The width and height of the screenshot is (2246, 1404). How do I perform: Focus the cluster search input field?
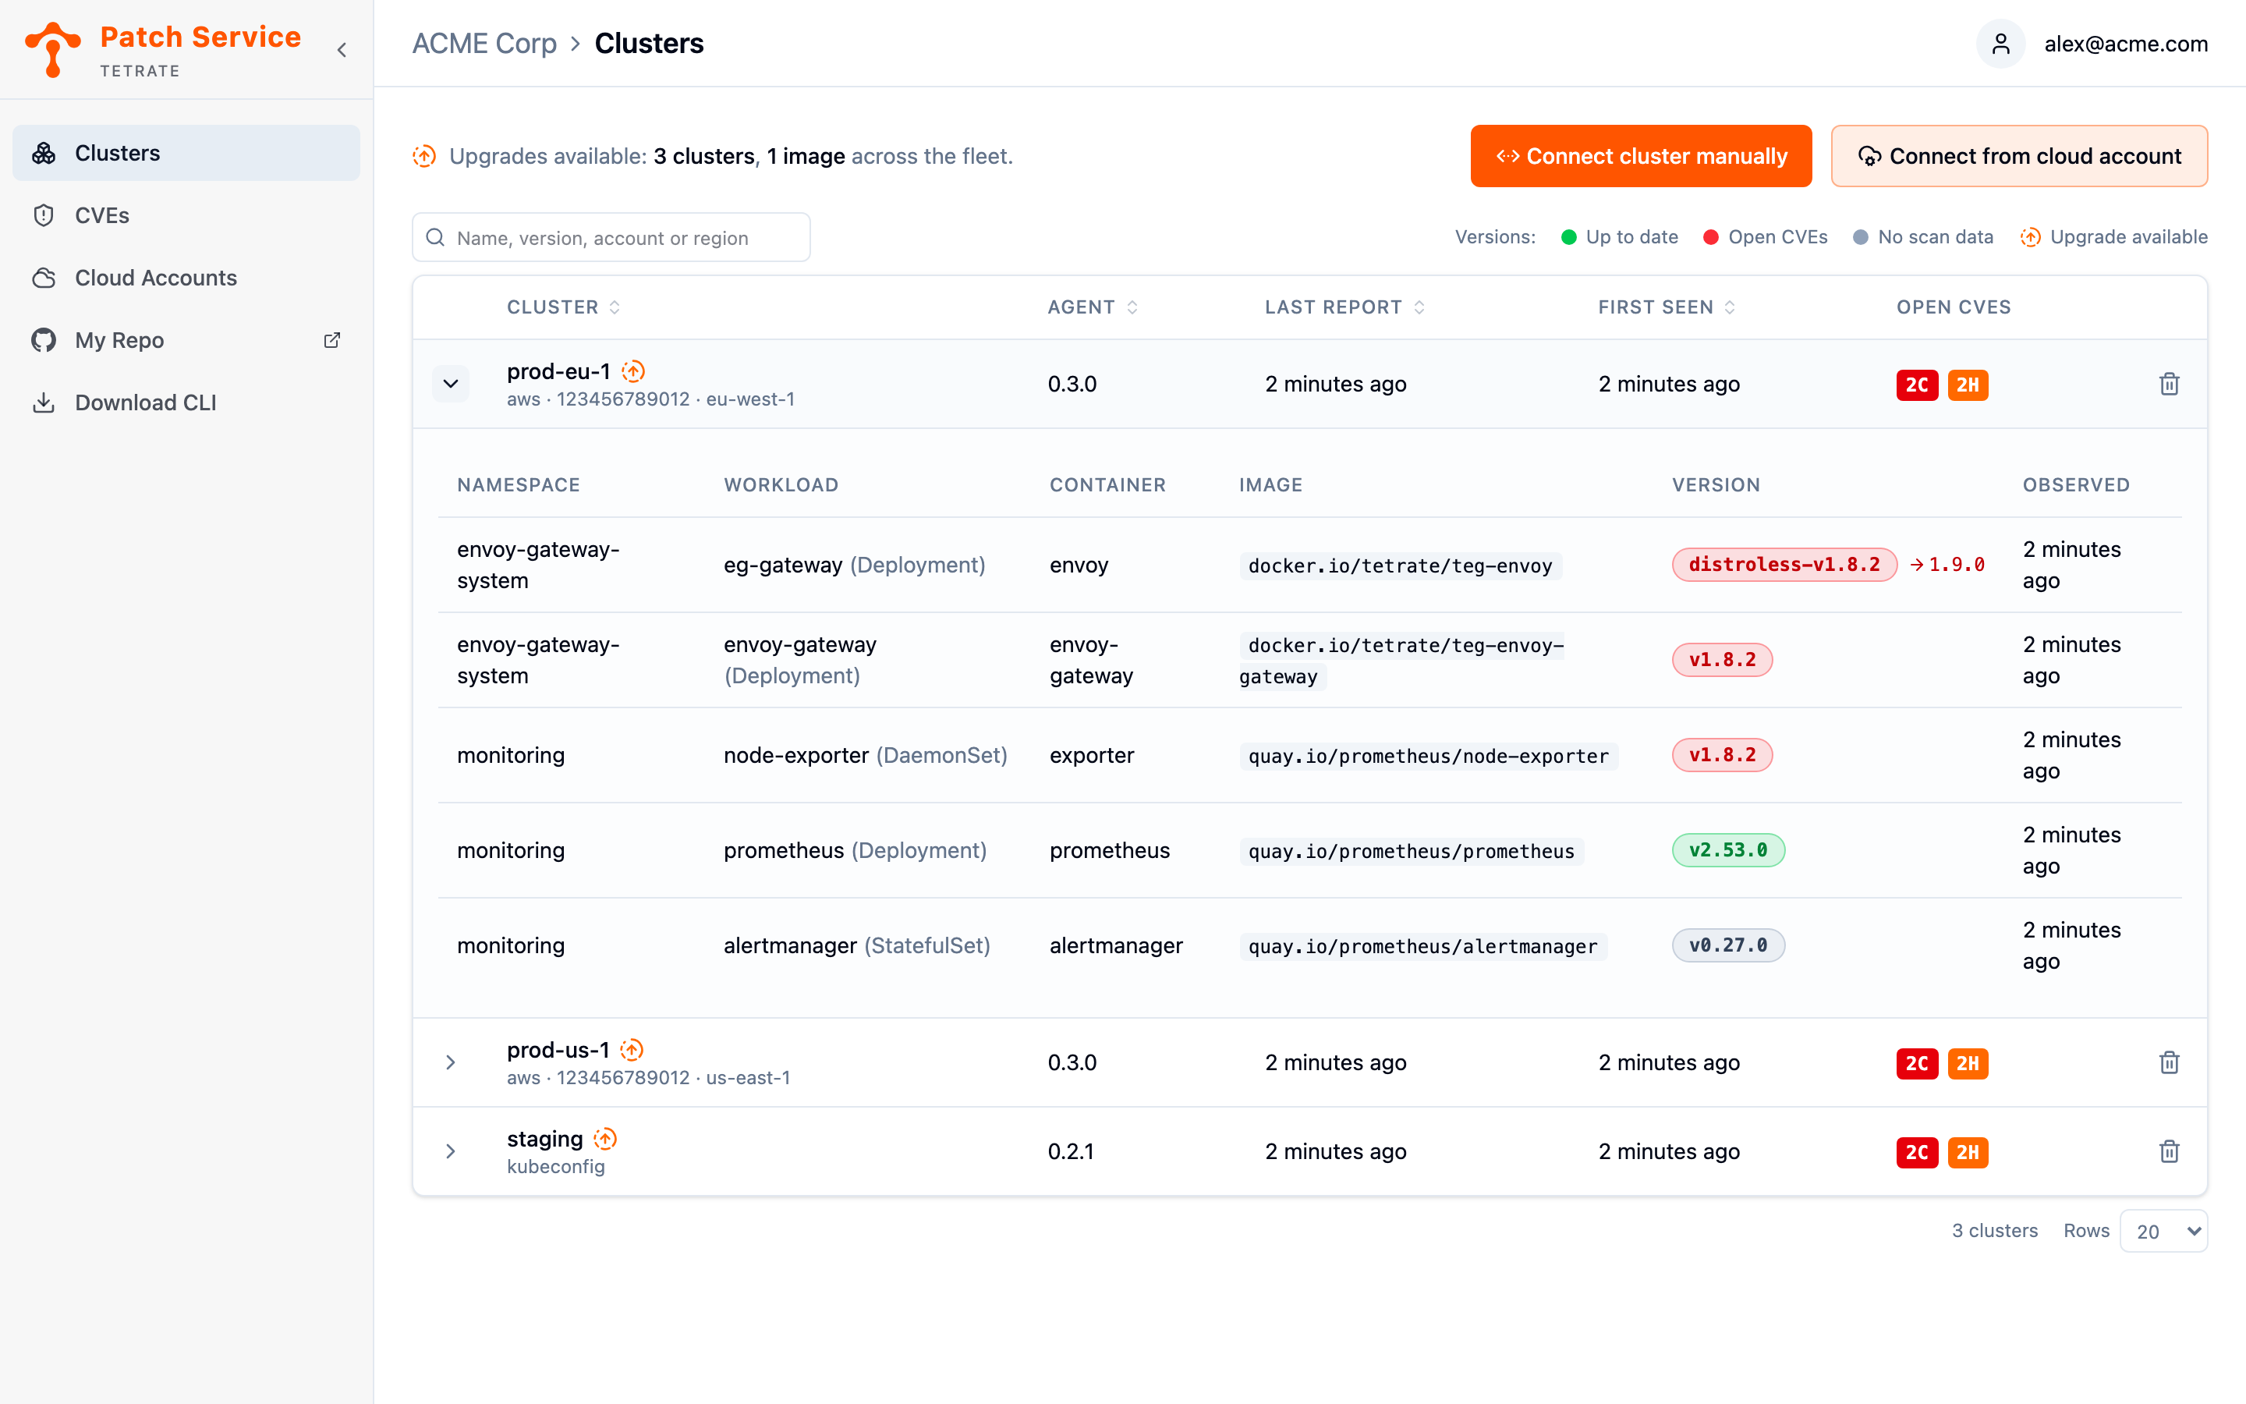coord(611,238)
